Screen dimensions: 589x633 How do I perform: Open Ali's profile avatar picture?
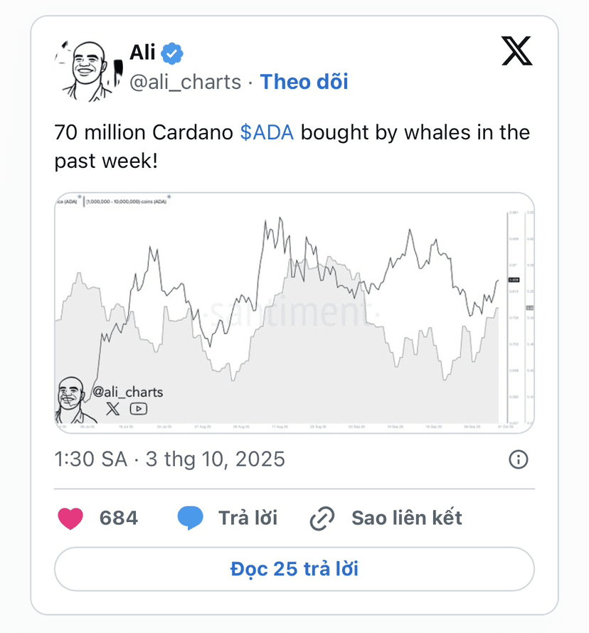(89, 70)
